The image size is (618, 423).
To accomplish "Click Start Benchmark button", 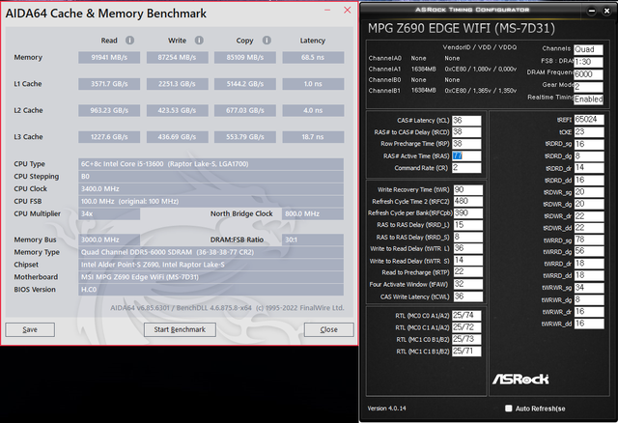I will (180, 329).
